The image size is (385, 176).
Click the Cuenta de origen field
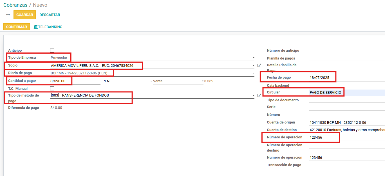coord(346,122)
